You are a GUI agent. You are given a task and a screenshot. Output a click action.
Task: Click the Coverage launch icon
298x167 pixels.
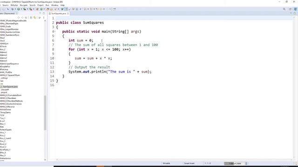point(25,9)
